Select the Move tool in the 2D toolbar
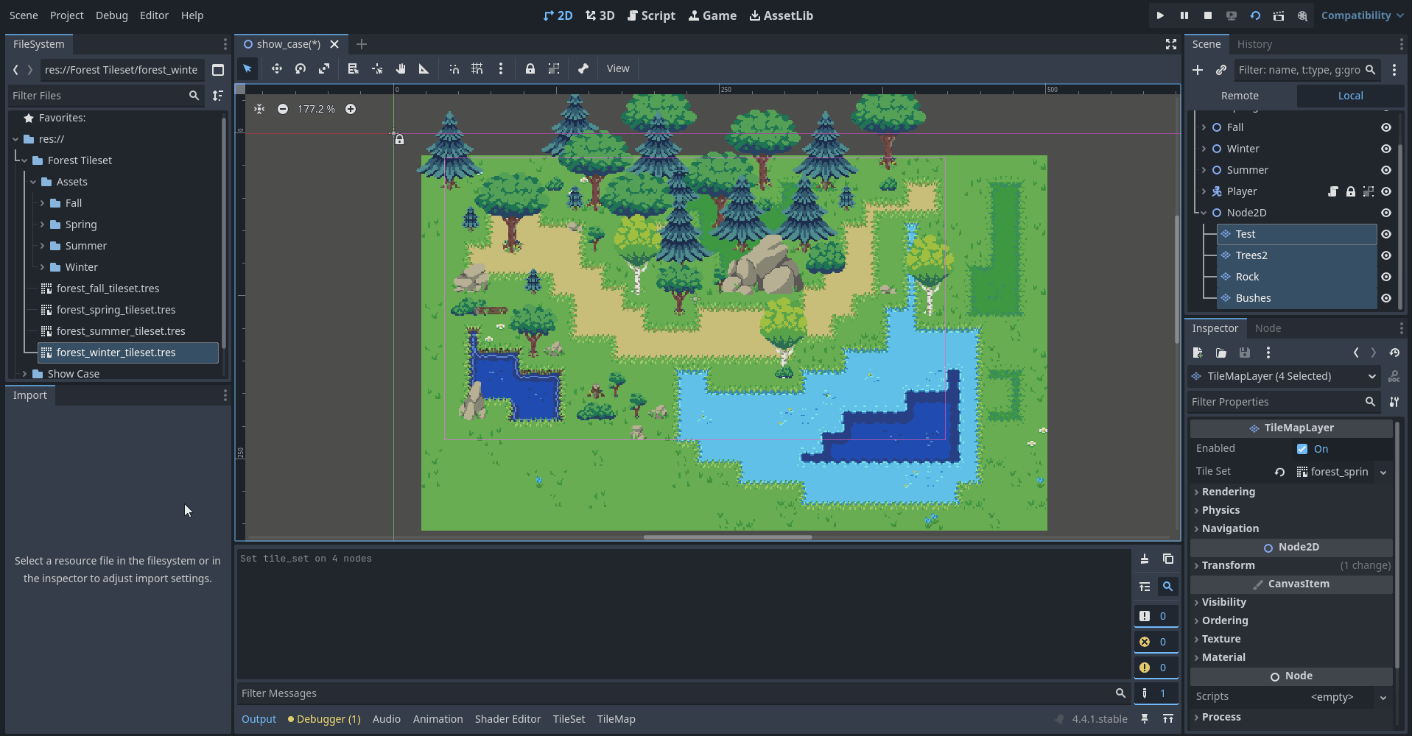 (276, 68)
